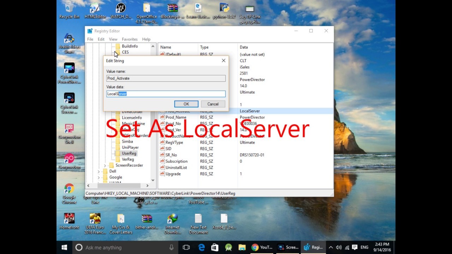Click the CyberLink PowerDirector desktop icon
The image size is (452, 254).
pyautogui.click(x=69, y=73)
